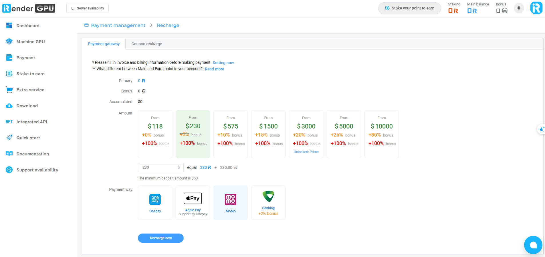Open the chat support bubble
The image size is (545, 257).
point(533,245)
